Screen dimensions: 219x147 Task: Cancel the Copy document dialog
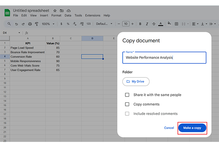(x=169, y=128)
